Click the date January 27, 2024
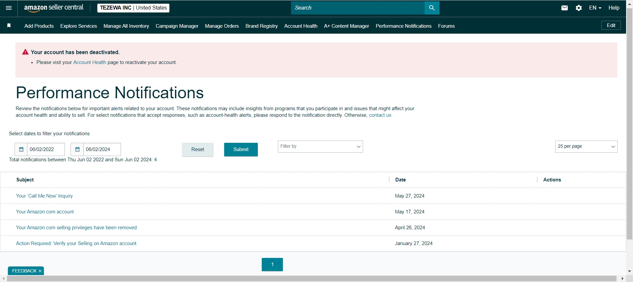 [414, 243]
